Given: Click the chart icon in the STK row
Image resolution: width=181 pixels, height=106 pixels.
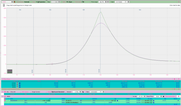Looking at the screenshot, I should pos(8,99).
